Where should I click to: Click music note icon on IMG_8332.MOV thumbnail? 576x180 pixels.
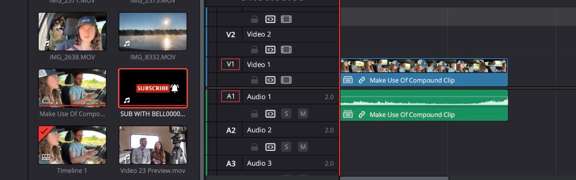[x=127, y=43]
